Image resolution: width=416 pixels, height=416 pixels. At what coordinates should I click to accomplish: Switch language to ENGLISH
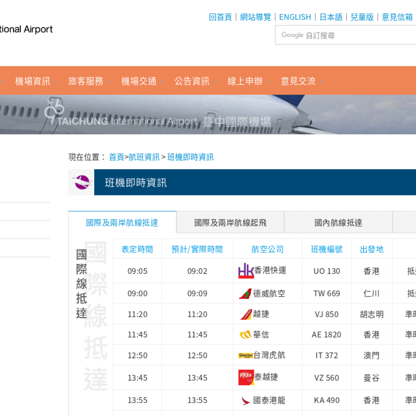(295, 17)
